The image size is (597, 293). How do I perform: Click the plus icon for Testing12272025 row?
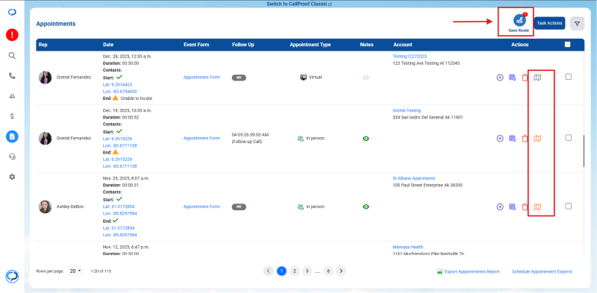pos(500,78)
